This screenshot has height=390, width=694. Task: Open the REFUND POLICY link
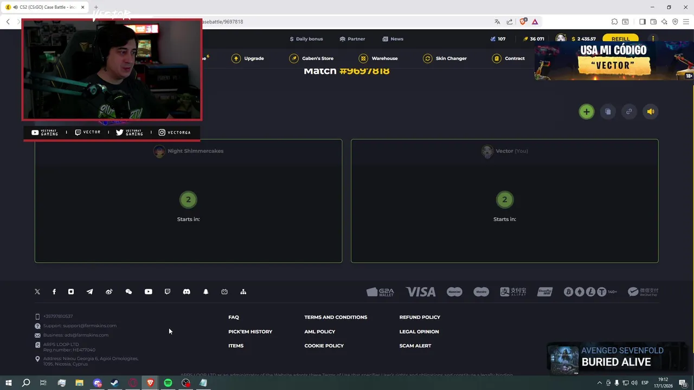[420, 317]
